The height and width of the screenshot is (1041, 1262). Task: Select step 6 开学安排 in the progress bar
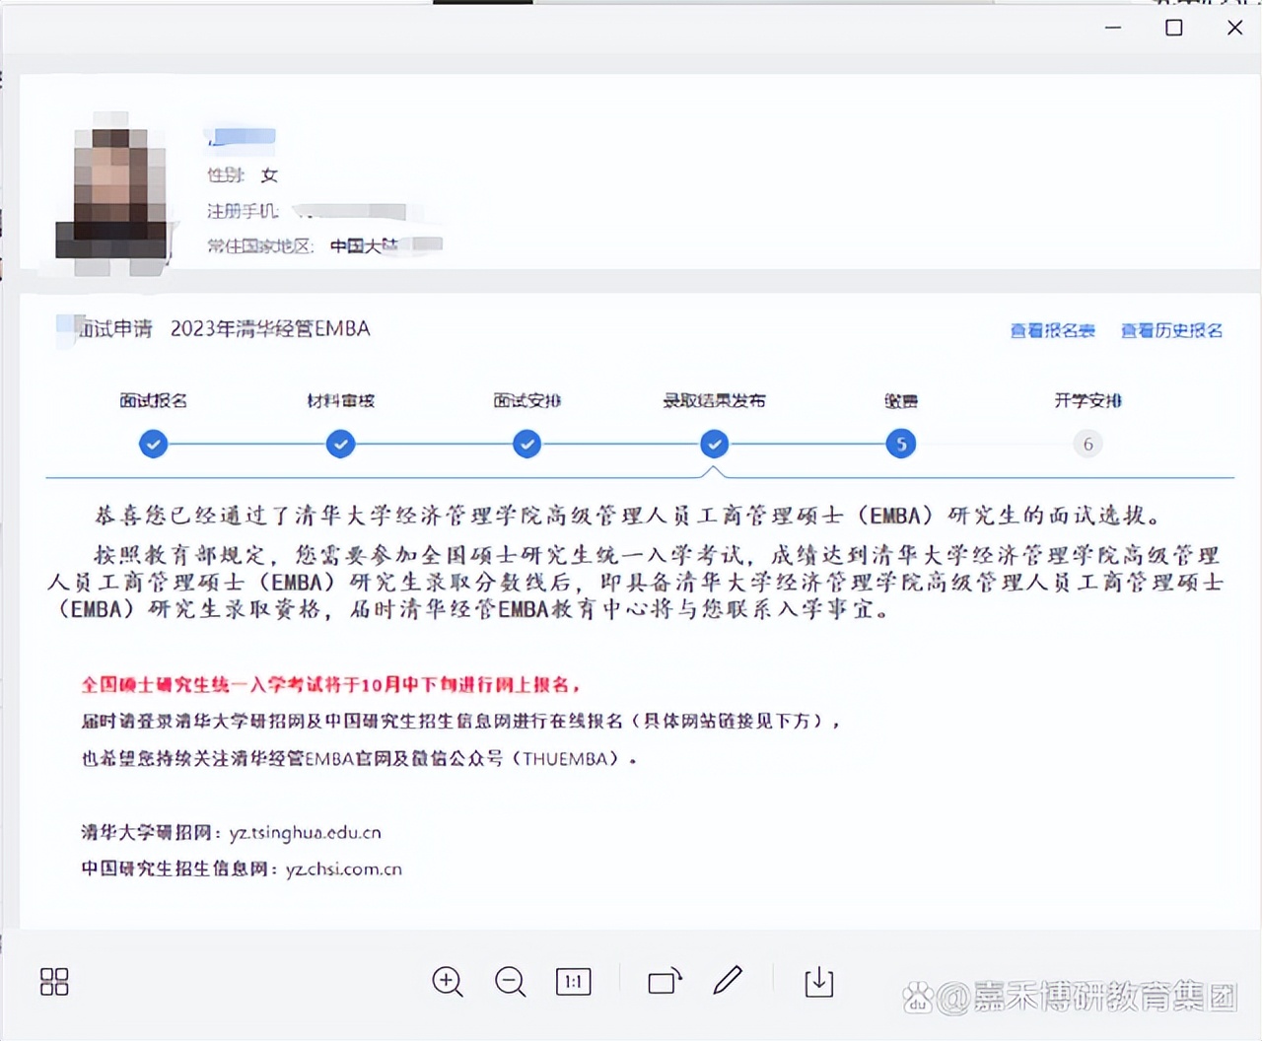[x=1087, y=444]
